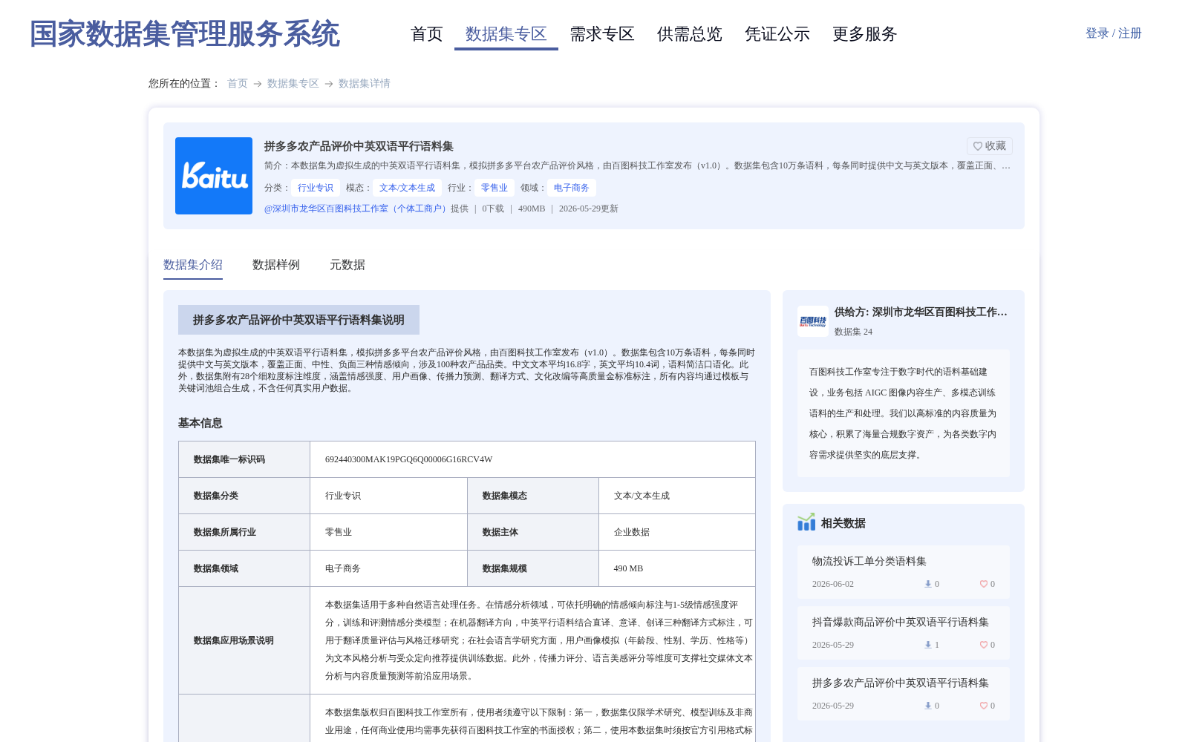Click the 数据集应用场景说明 label cell
The width and height of the screenshot is (1188, 742).
point(244,640)
